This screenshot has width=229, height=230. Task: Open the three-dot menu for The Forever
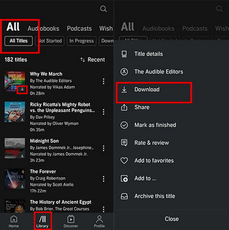pos(103,179)
